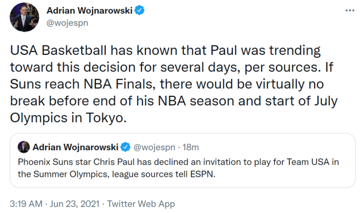This screenshot has width=364, height=213.
Task: Click the Jun 23, 2021 date
Action: click(x=74, y=204)
